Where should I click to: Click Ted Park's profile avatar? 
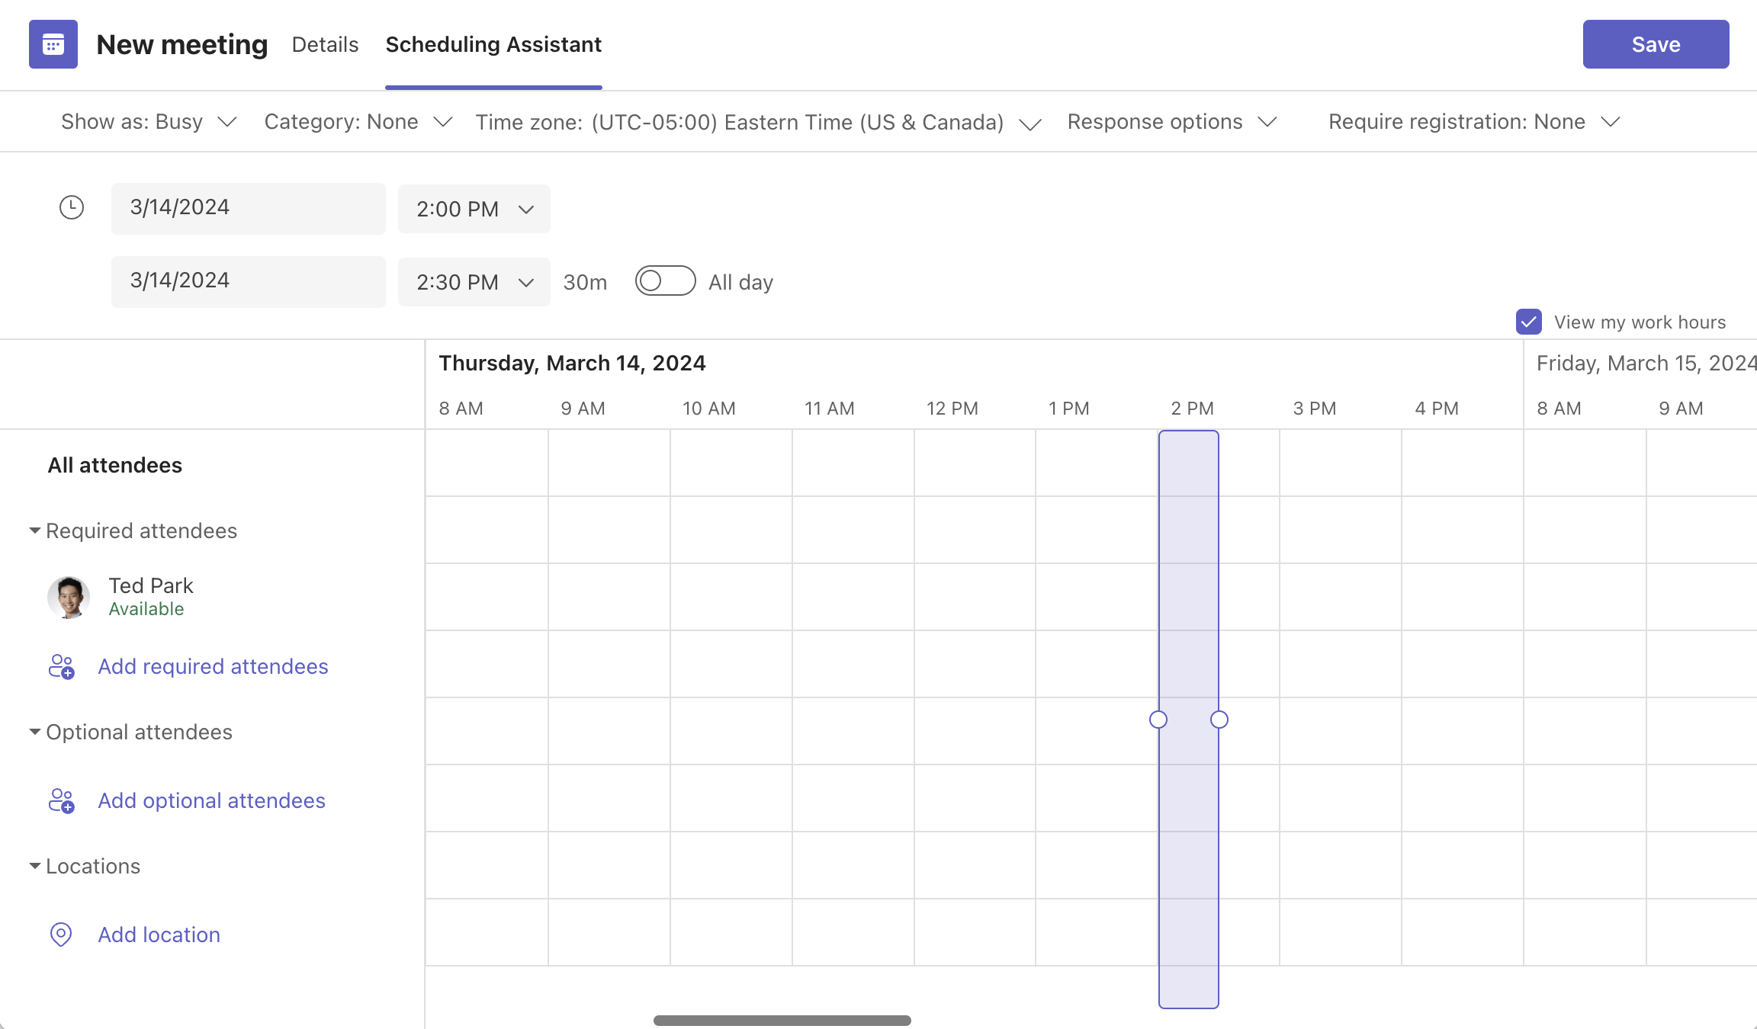coord(69,597)
